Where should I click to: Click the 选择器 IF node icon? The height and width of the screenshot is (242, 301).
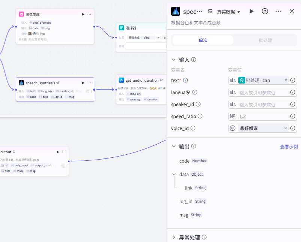pos(121,28)
